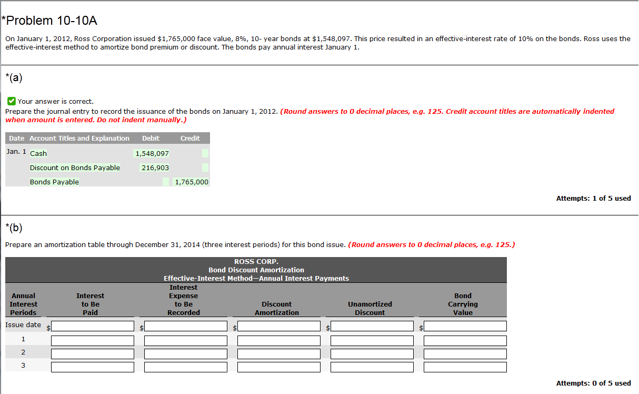Activate period 3 Discount Amortization field
Image resolution: width=639 pixels, height=394 pixels.
tap(279, 367)
